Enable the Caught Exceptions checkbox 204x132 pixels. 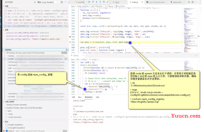(7, 125)
